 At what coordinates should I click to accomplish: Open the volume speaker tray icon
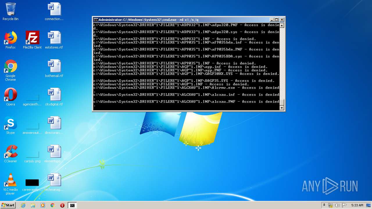pyautogui.click(x=337, y=205)
